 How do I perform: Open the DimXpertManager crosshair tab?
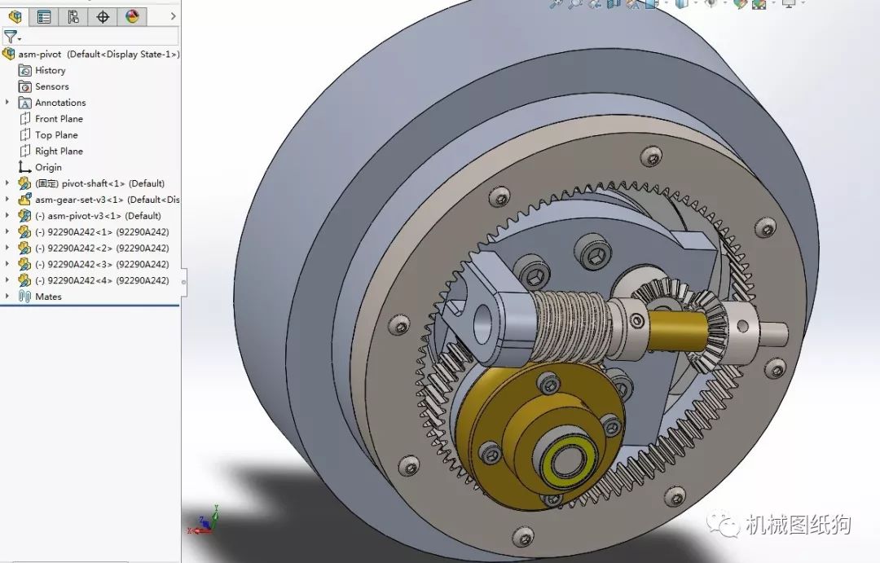coord(103,17)
